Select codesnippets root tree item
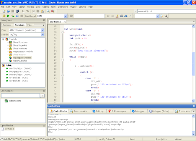Viewport: 196px width, 141px height. (15, 101)
